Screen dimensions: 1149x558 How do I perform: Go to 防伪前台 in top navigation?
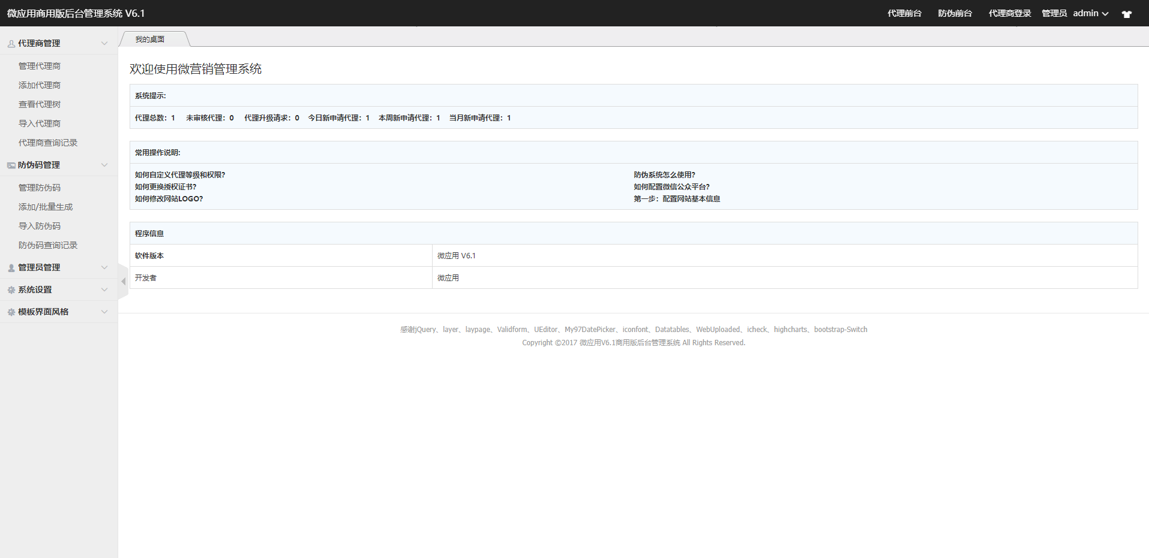[955, 13]
